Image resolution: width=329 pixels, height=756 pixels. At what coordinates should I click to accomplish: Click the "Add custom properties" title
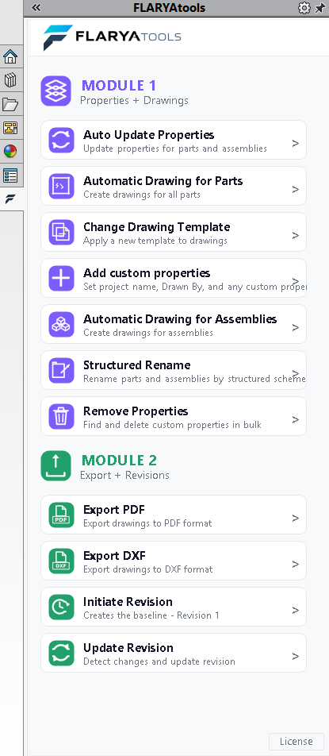click(x=147, y=273)
